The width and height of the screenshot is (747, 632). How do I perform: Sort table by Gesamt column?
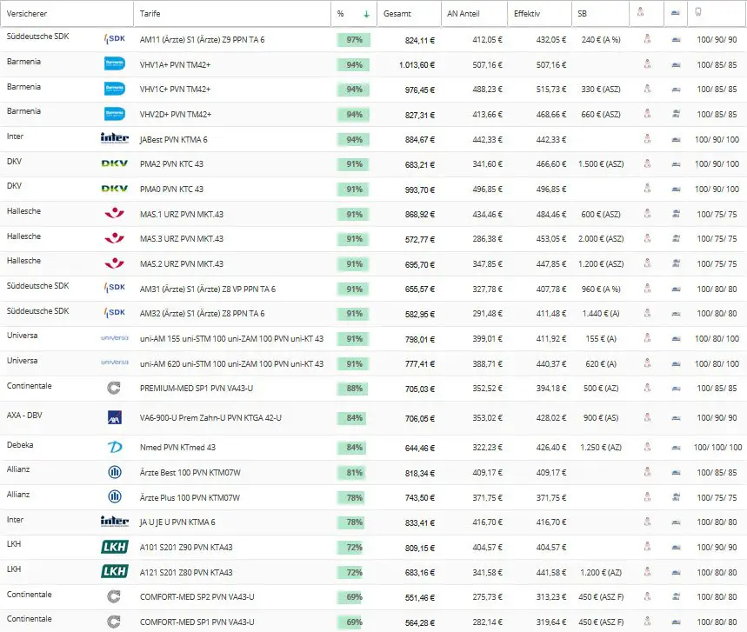pos(397,14)
